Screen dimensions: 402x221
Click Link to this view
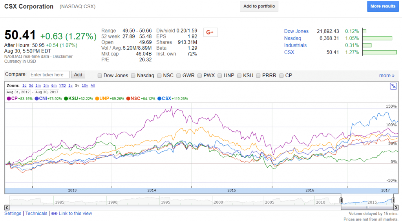75,213
